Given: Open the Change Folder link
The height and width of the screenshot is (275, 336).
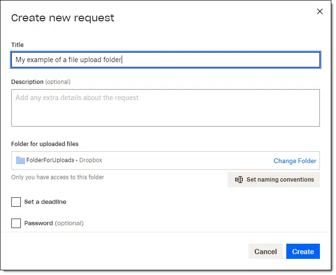Looking at the screenshot, I should click(x=295, y=161).
